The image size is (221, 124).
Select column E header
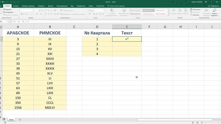(127, 27)
